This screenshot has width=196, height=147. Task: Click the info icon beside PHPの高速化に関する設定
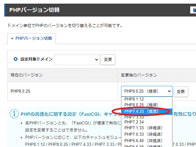point(14,114)
